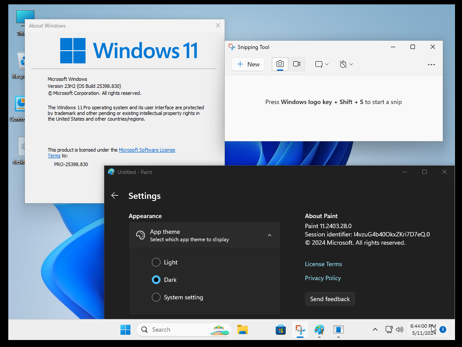Click the Paint version text 11.2403.28.0
This screenshot has height=347, width=462.
[328, 226]
